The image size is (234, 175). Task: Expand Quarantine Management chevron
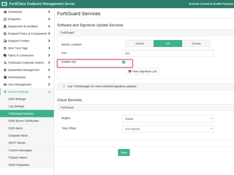tap(49, 70)
